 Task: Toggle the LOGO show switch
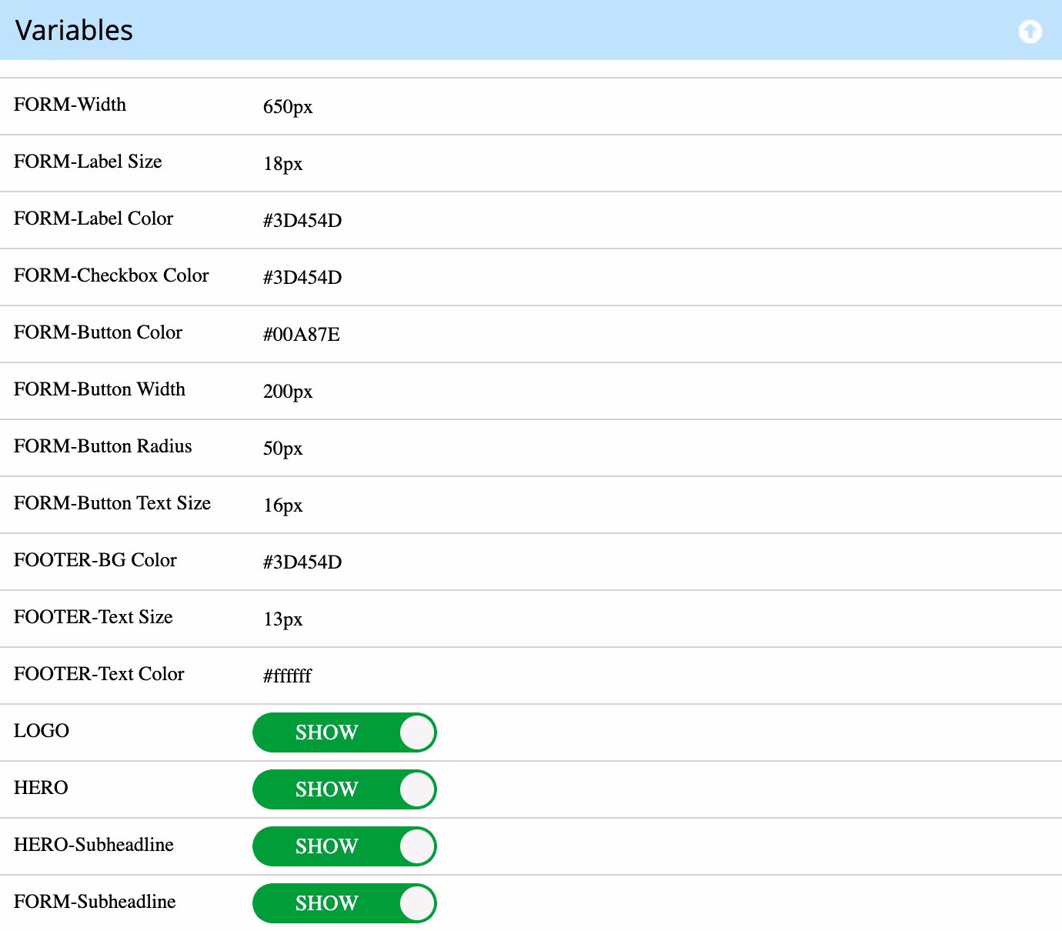(345, 732)
